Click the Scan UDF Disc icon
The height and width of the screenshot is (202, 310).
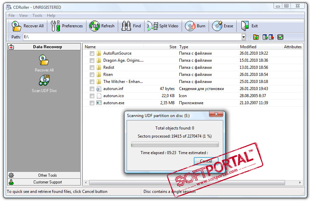pos(44,80)
